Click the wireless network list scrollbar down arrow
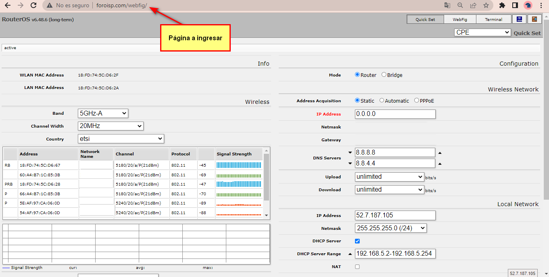549x277 pixels. (x=266, y=215)
